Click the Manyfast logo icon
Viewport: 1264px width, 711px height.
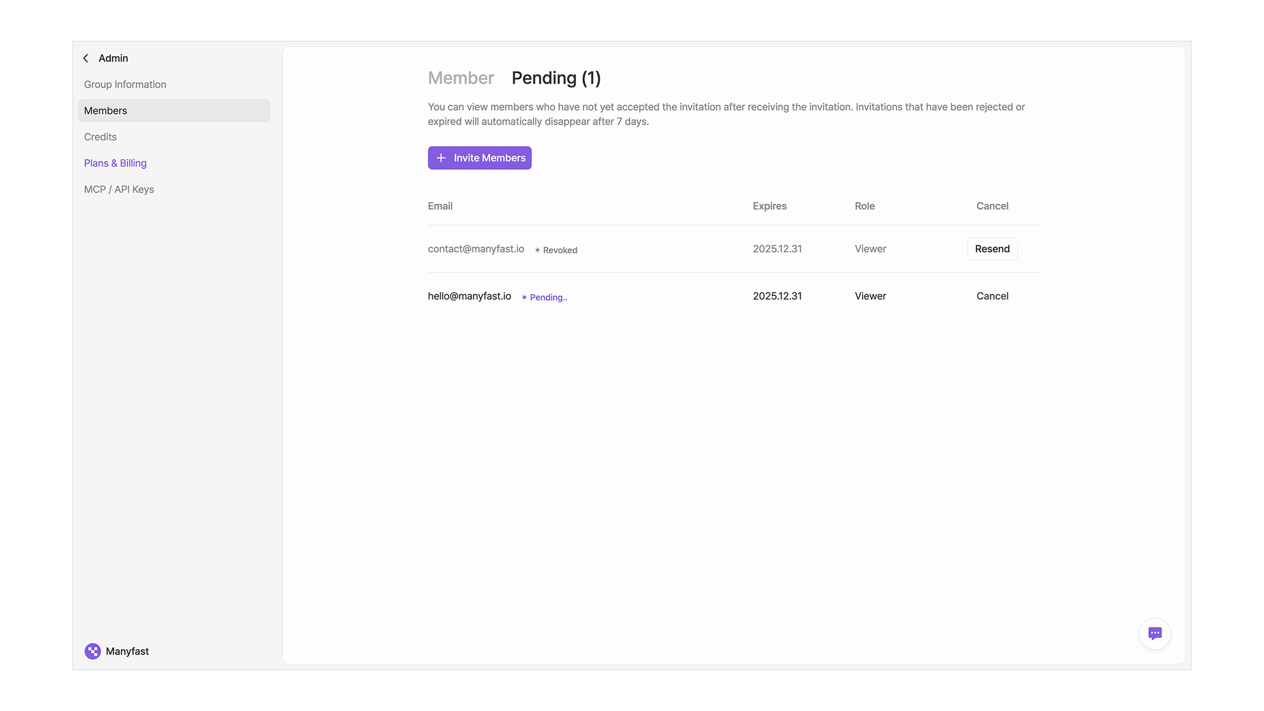(x=93, y=651)
